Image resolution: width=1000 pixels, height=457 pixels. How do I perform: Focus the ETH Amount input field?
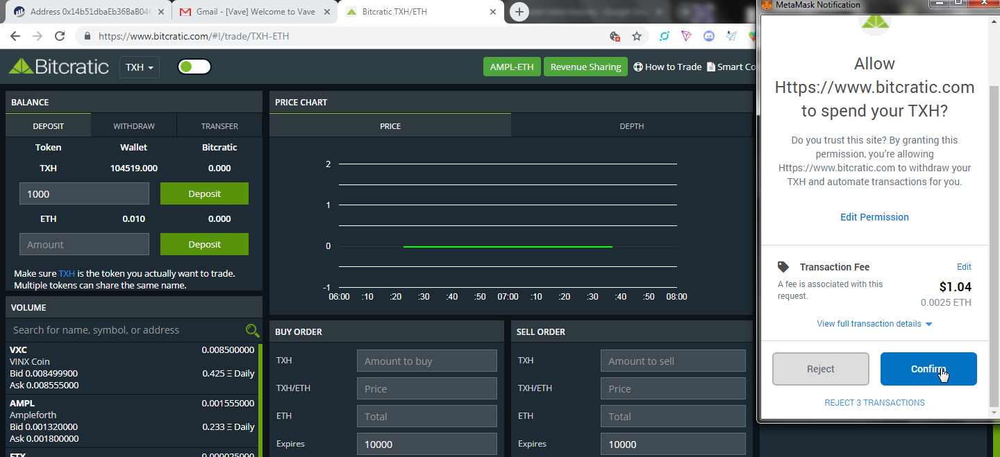pyautogui.click(x=84, y=244)
